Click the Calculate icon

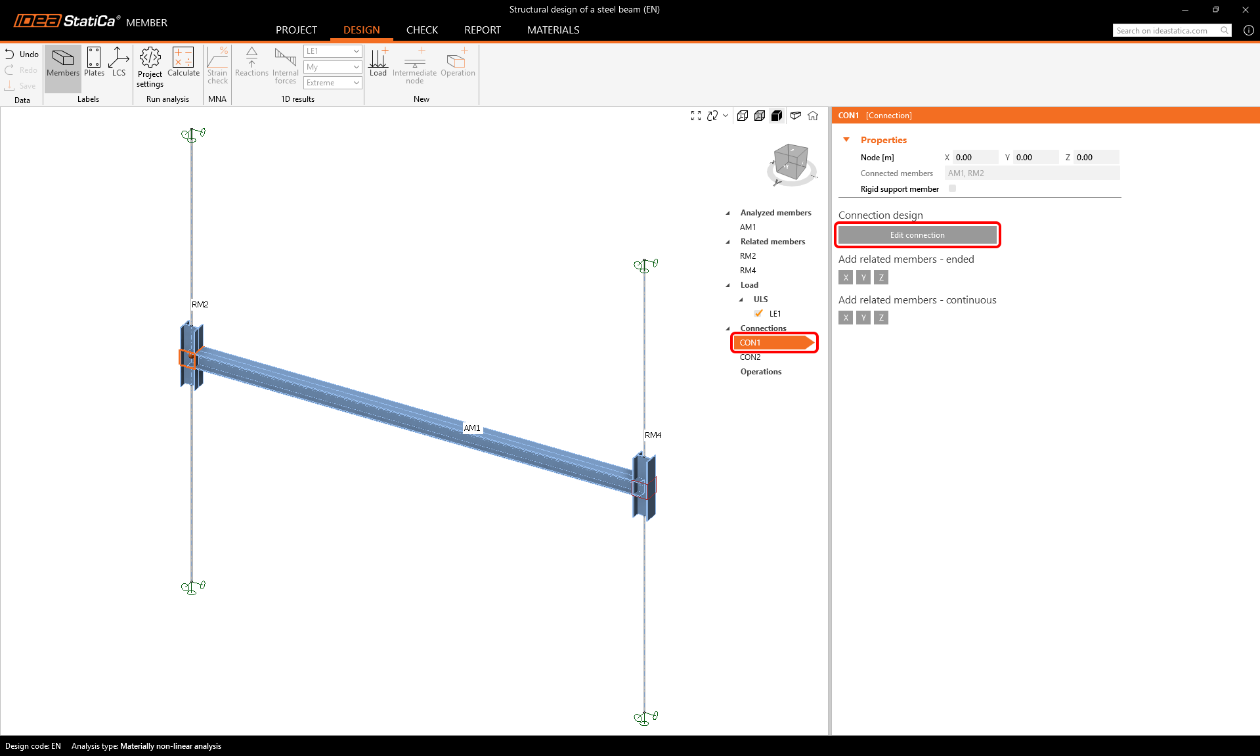[183, 63]
